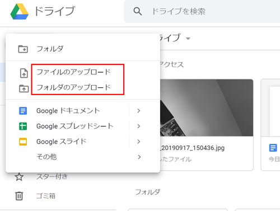The image size is (280, 211).
Task: Expand submenu arrow for Google ドキュメント
Action: pos(139,111)
